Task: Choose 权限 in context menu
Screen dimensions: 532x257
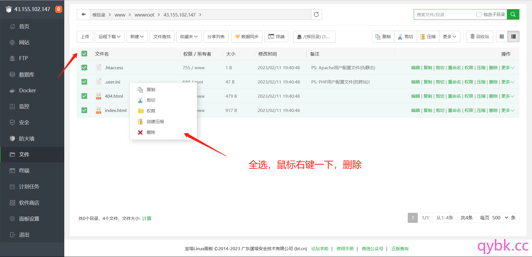Action: (163, 111)
